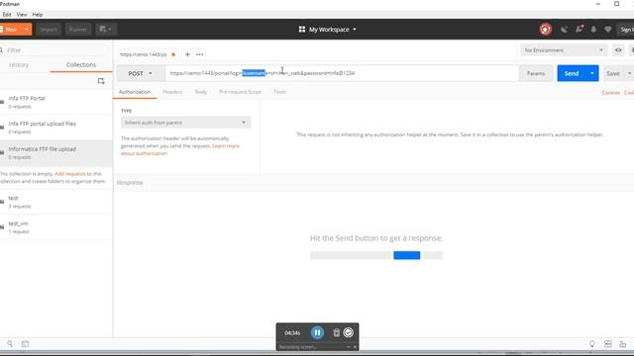The image size is (634, 356).
Task: Click the orange sync status icon
Action: [x=545, y=29]
